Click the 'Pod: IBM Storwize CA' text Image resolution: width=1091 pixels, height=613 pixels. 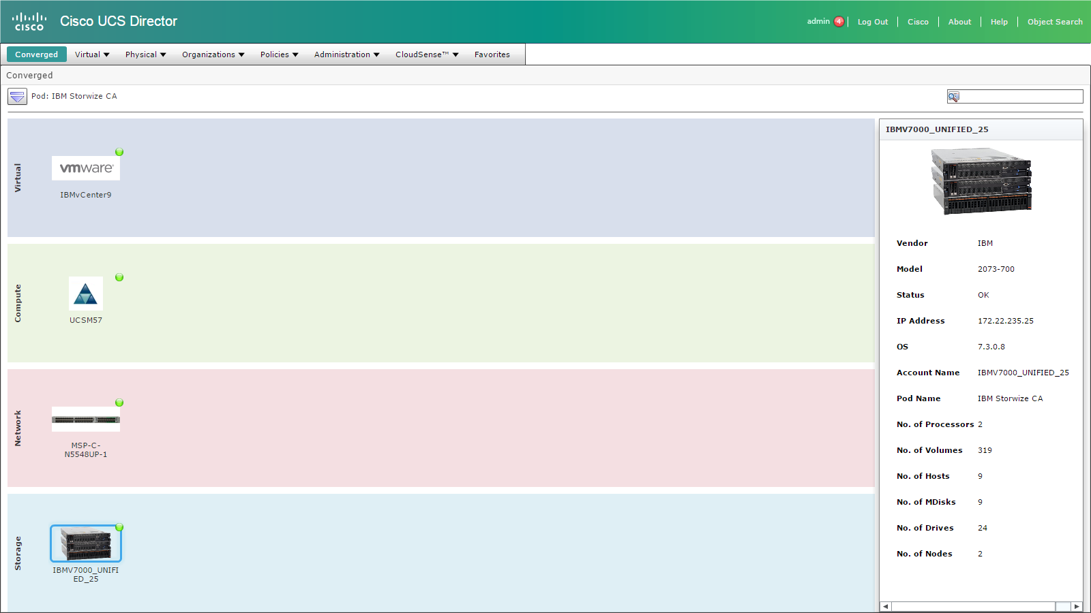[74, 96]
